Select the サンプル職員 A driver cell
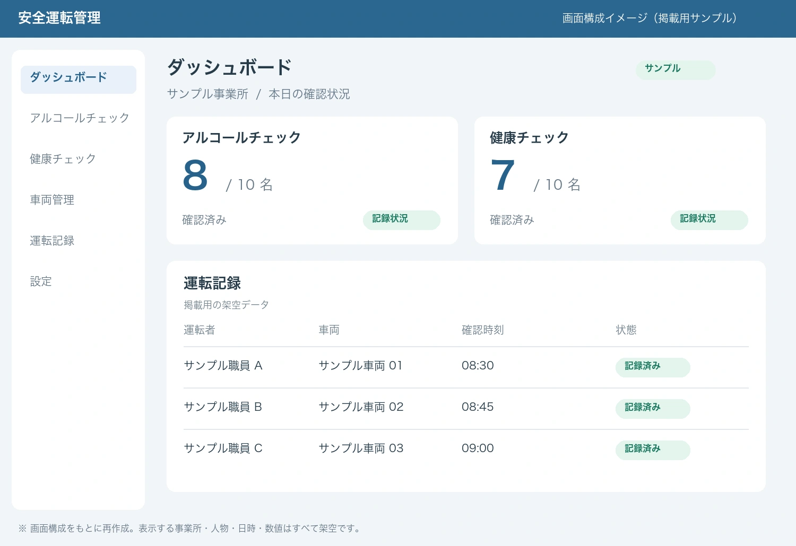796x546 pixels. point(223,366)
